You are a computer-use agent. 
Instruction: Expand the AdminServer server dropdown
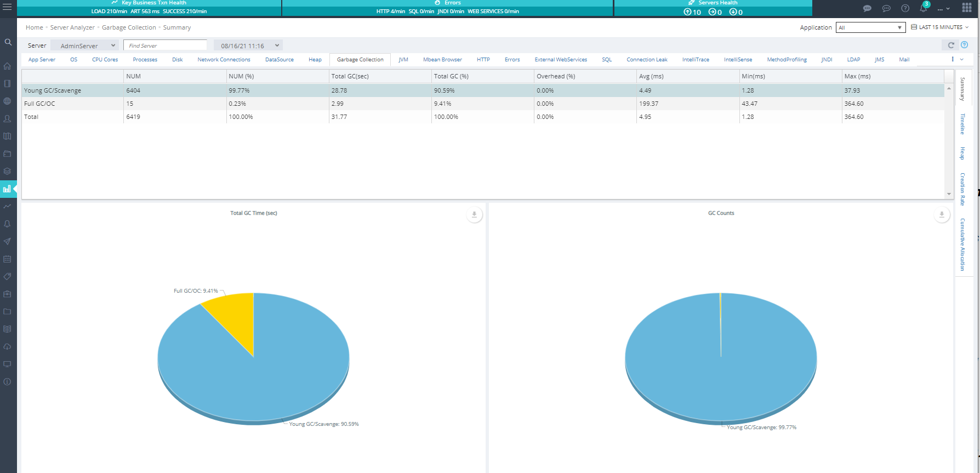[84, 45]
